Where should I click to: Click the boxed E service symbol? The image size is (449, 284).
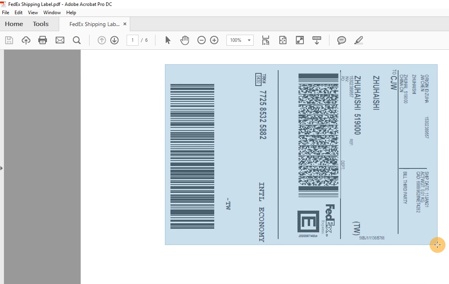(308, 222)
